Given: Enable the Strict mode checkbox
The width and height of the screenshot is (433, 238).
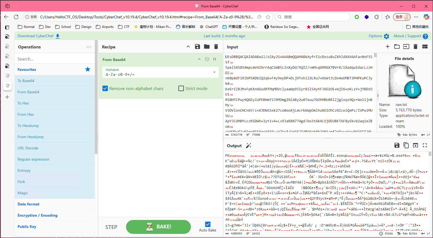Looking at the screenshot, I should click(x=181, y=88).
